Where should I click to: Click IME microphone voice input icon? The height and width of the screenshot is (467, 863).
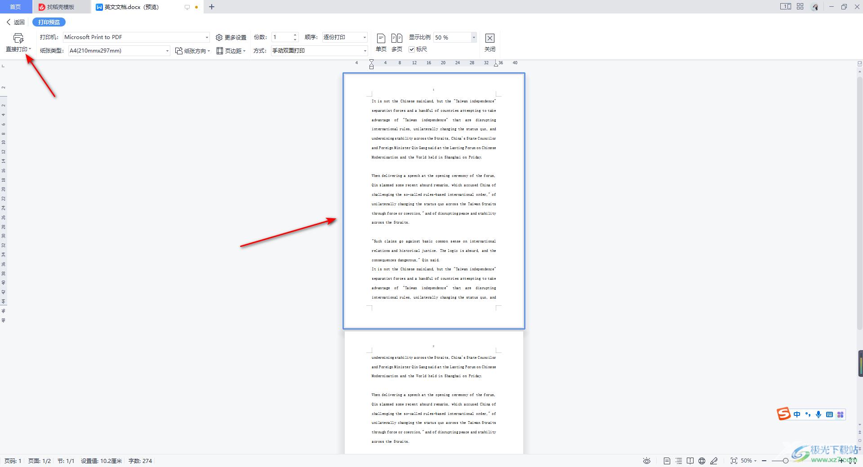pyautogui.click(x=819, y=414)
